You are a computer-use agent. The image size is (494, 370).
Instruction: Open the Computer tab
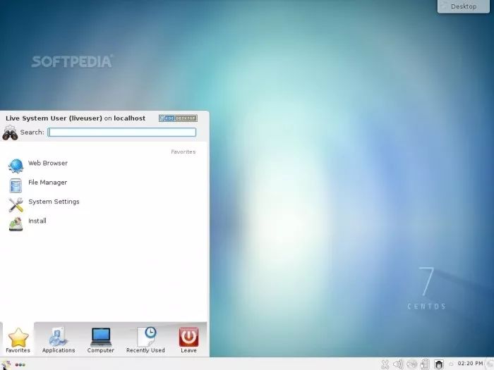click(101, 340)
